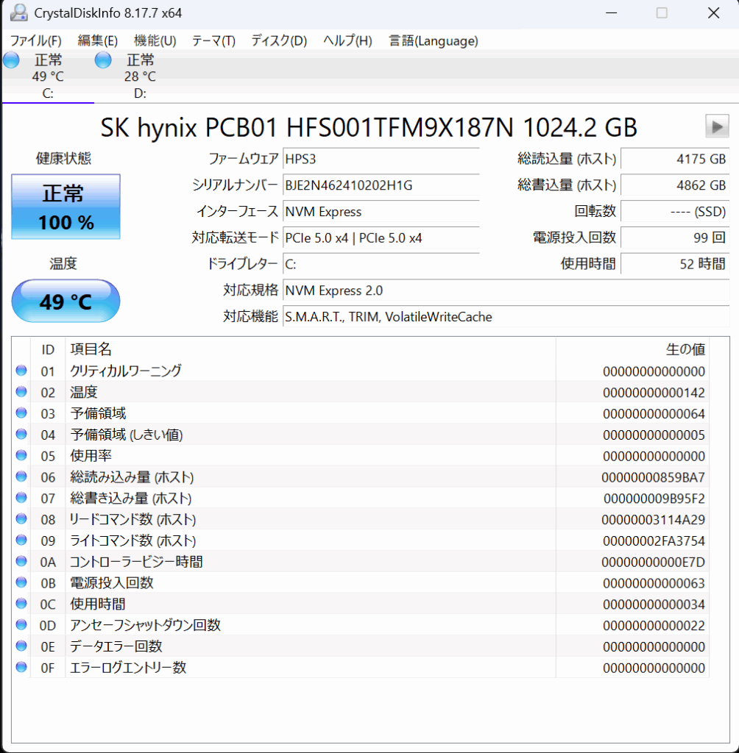Click status icon for リードコマンド数 row
Image resolution: width=739 pixels, height=753 pixels.
(21, 518)
